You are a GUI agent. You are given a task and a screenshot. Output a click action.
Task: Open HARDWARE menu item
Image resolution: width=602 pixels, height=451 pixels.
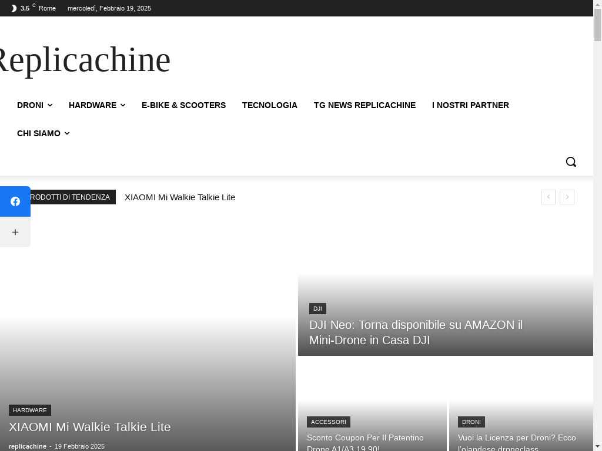click(92, 105)
